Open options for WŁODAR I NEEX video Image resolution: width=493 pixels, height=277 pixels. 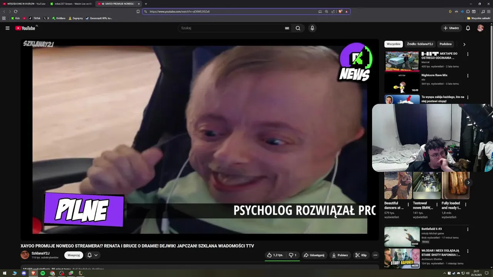point(468,251)
